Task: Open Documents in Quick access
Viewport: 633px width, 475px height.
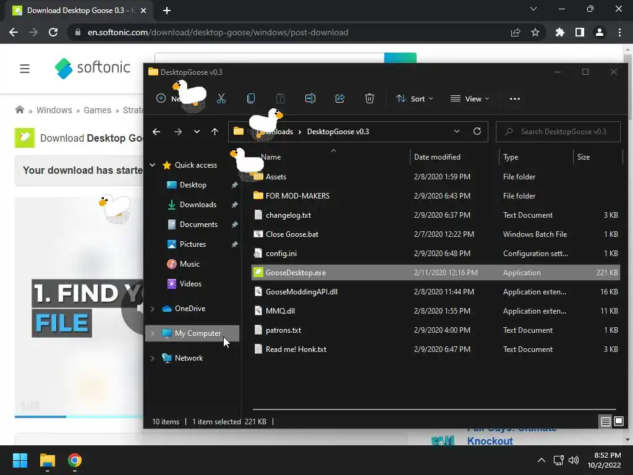Action: coord(198,224)
